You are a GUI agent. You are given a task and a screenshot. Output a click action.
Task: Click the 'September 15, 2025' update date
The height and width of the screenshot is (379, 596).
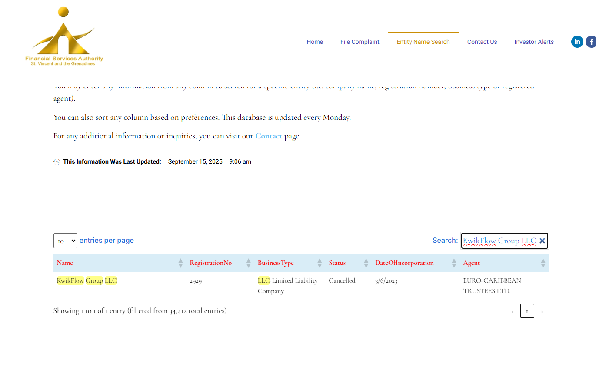[x=195, y=162]
